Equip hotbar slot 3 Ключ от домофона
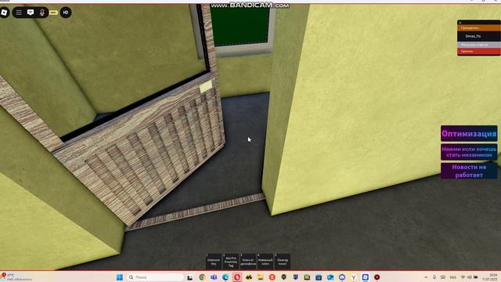The image size is (501, 282). [x=248, y=262]
